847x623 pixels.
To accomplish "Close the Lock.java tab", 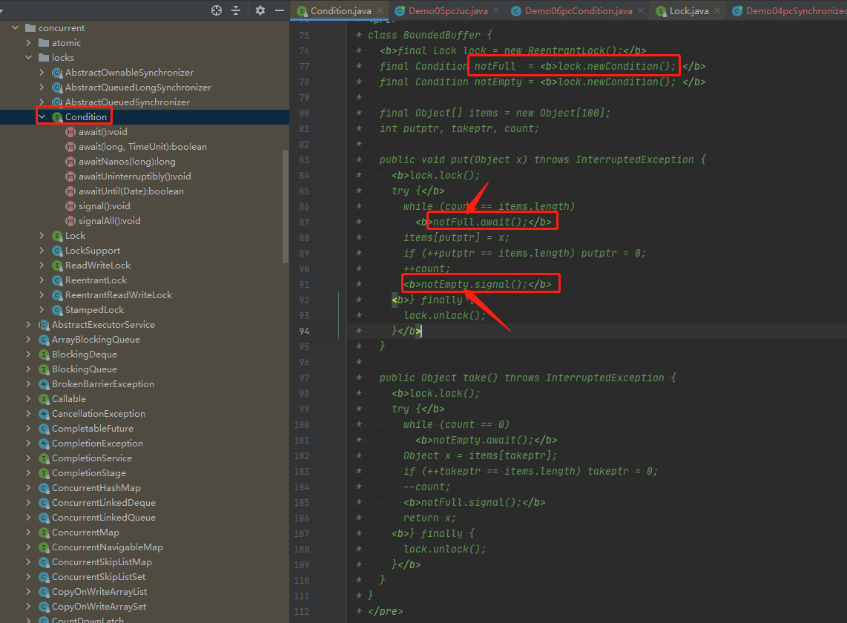I will click(x=717, y=10).
